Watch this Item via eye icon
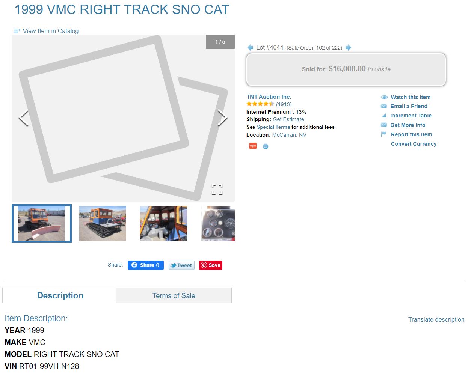 tap(384, 97)
